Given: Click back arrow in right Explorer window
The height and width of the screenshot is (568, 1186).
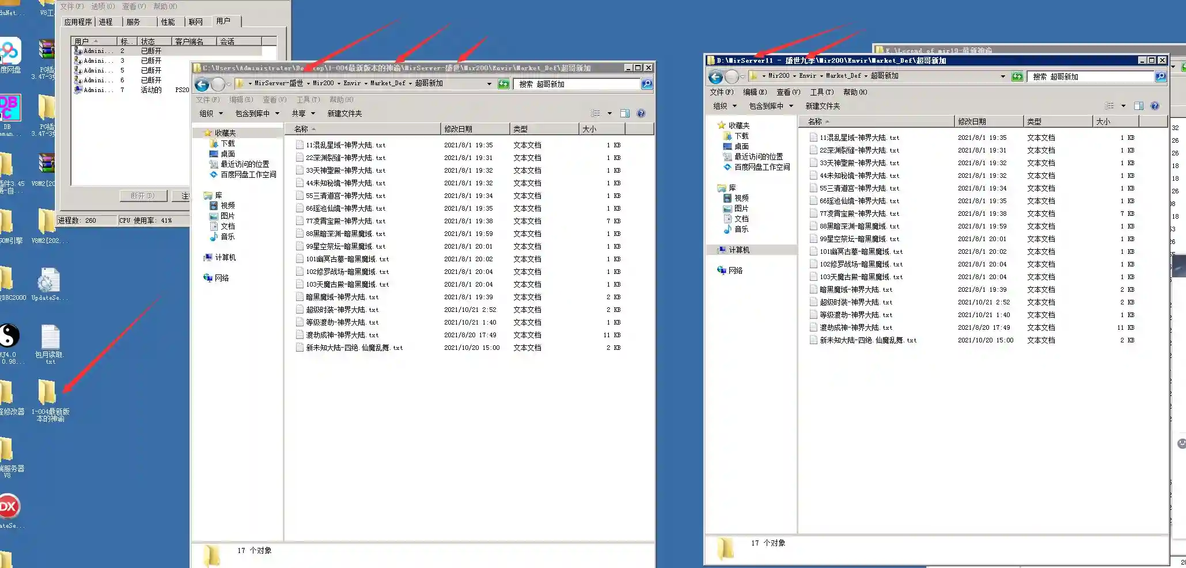Looking at the screenshot, I should 716,77.
